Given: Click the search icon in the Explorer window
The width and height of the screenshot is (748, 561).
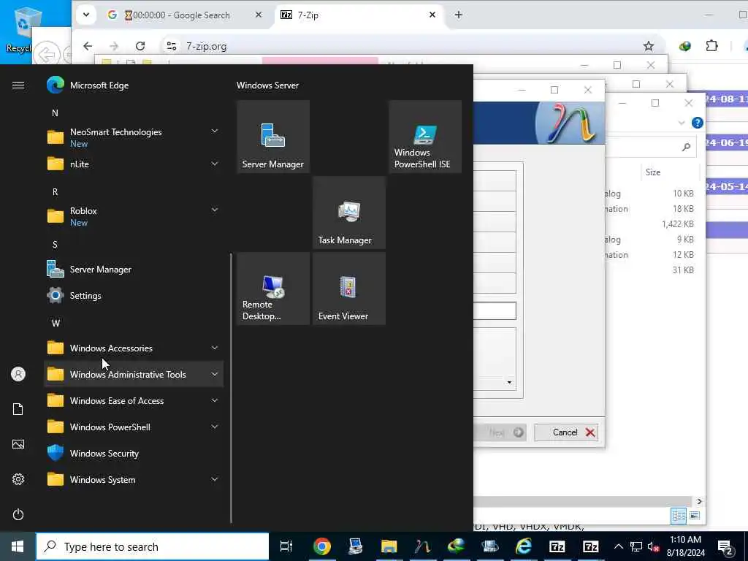Looking at the screenshot, I should pyautogui.click(x=686, y=147).
